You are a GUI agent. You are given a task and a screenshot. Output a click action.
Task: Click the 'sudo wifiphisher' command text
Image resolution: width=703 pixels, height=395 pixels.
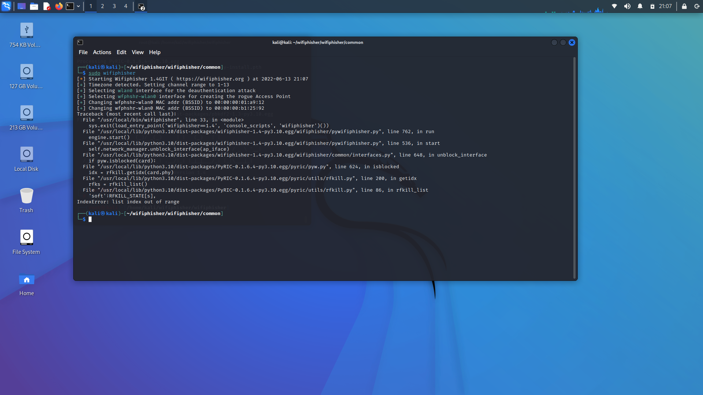112,73
